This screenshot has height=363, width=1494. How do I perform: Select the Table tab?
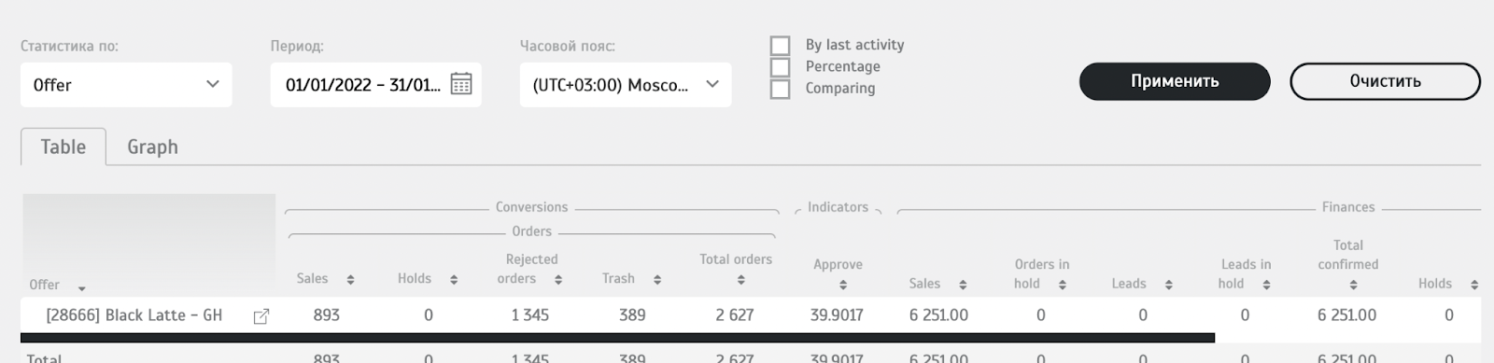63,147
